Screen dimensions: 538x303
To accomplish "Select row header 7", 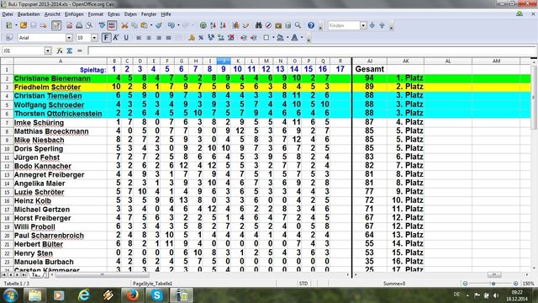I will click(7, 123).
